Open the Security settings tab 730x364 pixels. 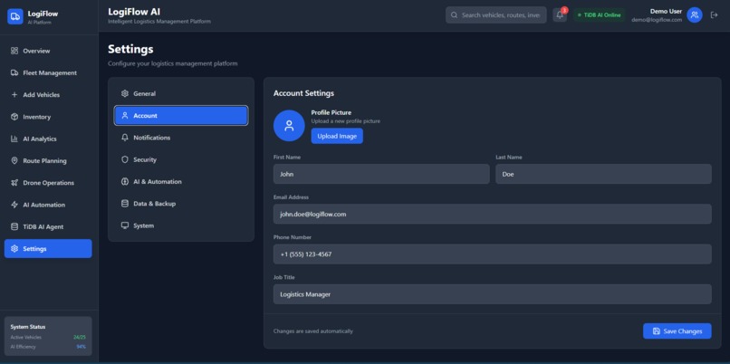pyautogui.click(x=181, y=159)
